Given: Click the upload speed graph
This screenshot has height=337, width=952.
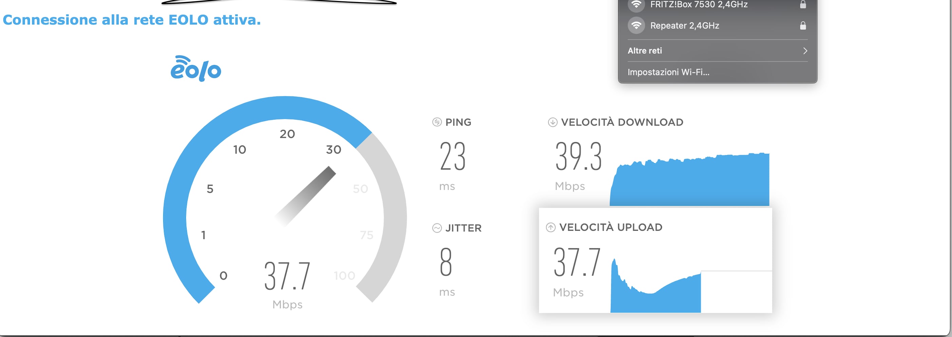Looking at the screenshot, I should point(655,285).
